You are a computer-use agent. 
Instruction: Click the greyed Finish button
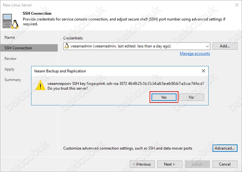197,164
